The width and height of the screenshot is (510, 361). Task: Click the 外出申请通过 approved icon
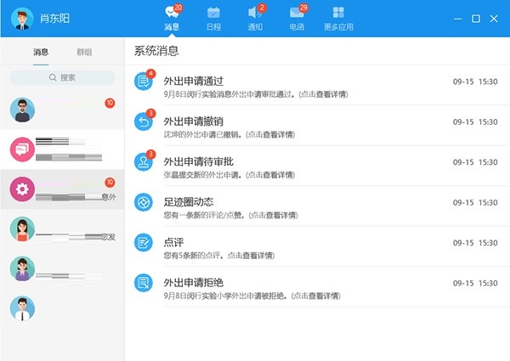[x=144, y=81]
